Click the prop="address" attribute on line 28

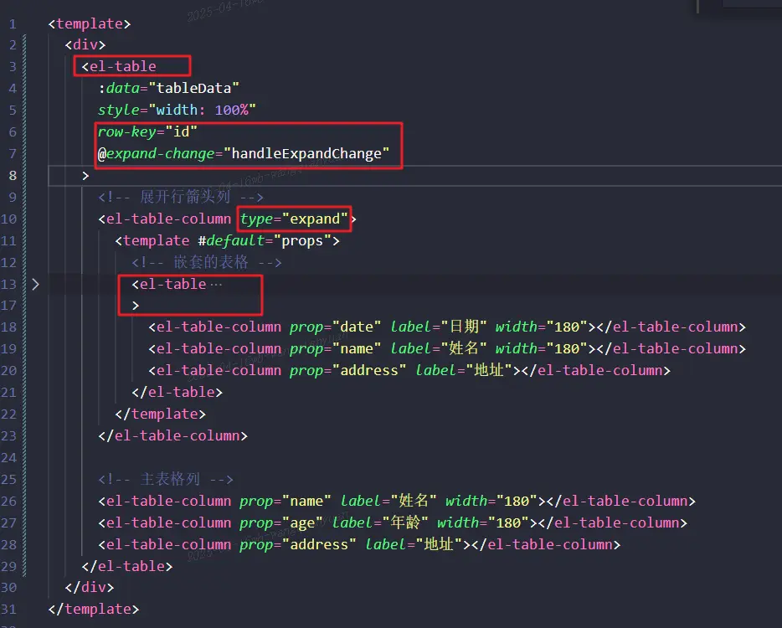click(298, 545)
